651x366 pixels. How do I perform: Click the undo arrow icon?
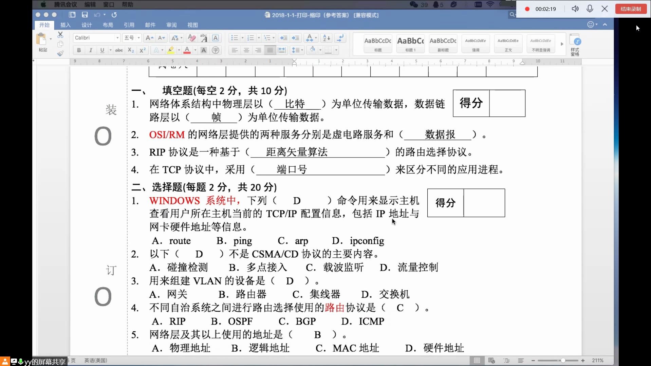97,15
